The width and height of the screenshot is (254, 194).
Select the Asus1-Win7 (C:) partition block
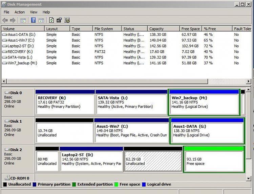click(x=131, y=130)
